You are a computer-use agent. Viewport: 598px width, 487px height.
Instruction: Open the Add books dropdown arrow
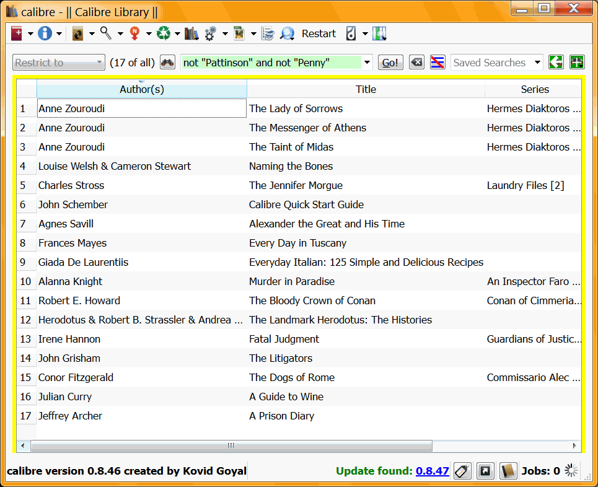pos(30,33)
